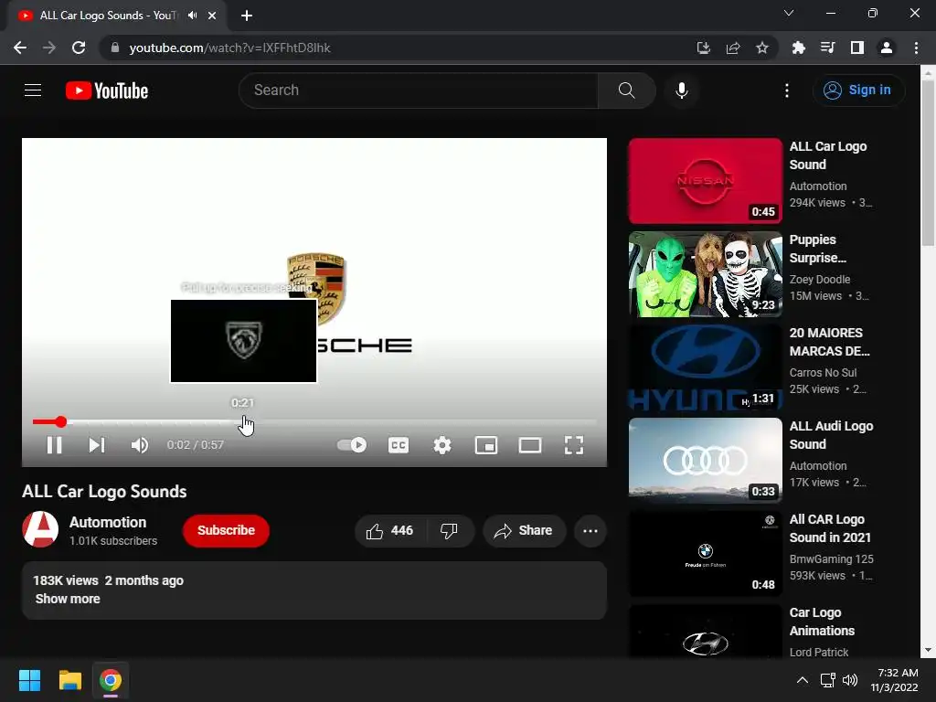Open the 'ALL Audi Logo Sound' title
The image size is (936, 702).
[831, 435]
